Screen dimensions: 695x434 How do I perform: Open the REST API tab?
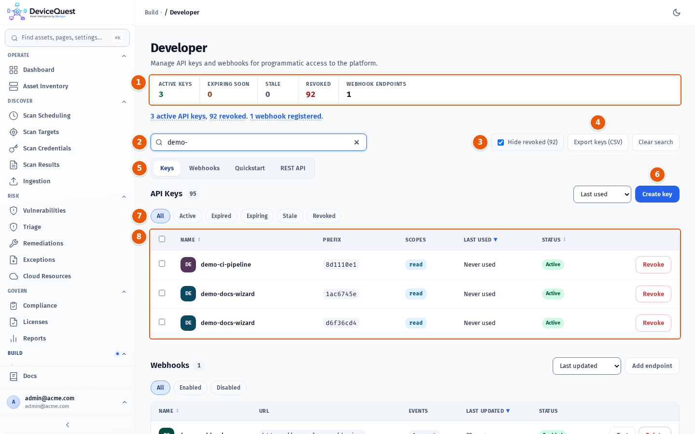(293, 168)
